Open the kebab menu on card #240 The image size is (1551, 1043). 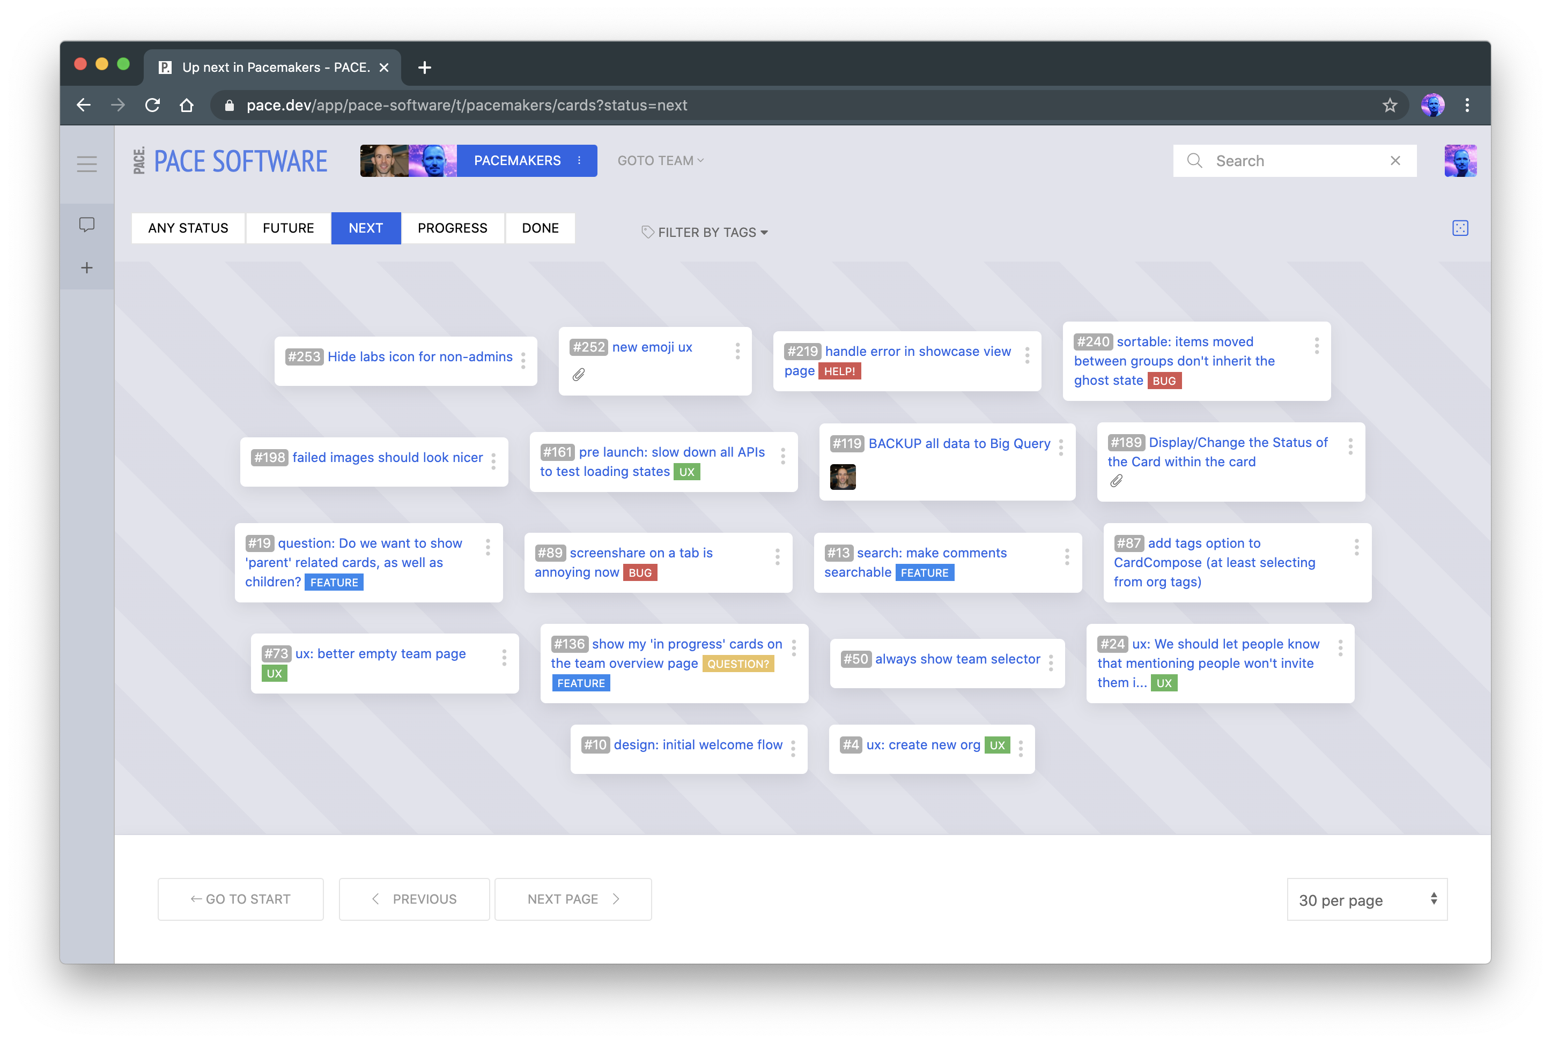[x=1317, y=345]
